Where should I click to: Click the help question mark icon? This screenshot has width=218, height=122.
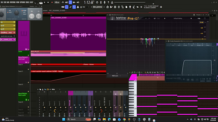tap(108, 2)
